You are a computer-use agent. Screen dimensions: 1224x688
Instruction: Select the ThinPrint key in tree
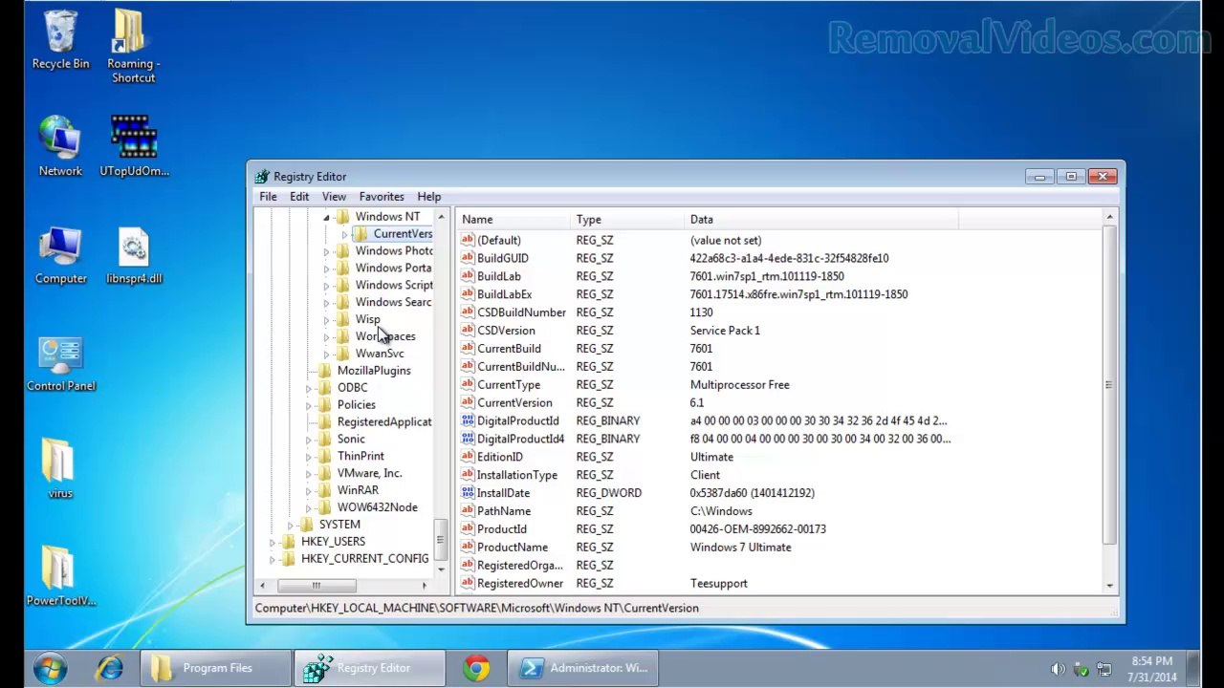(361, 457)
